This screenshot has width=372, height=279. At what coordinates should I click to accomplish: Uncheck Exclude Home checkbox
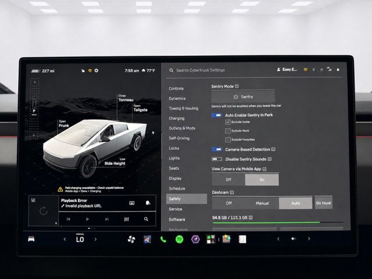pyautogui.click(x=228, y=122)
